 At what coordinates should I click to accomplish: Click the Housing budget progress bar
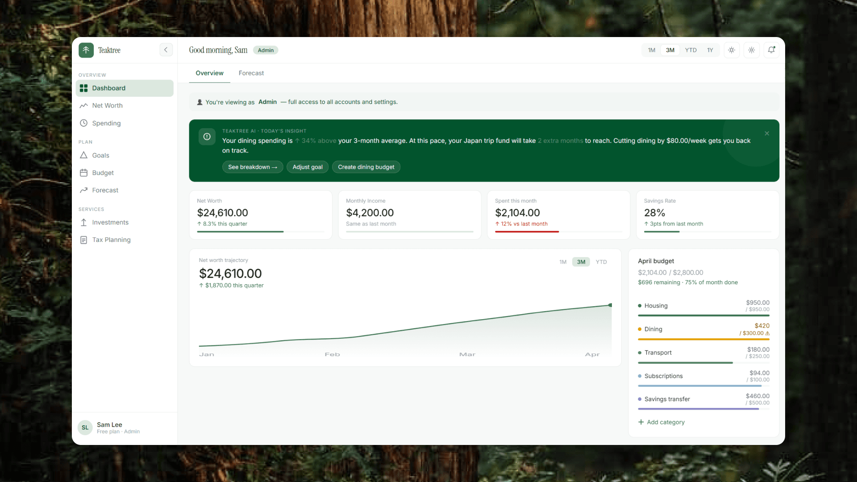pos(704,316)
